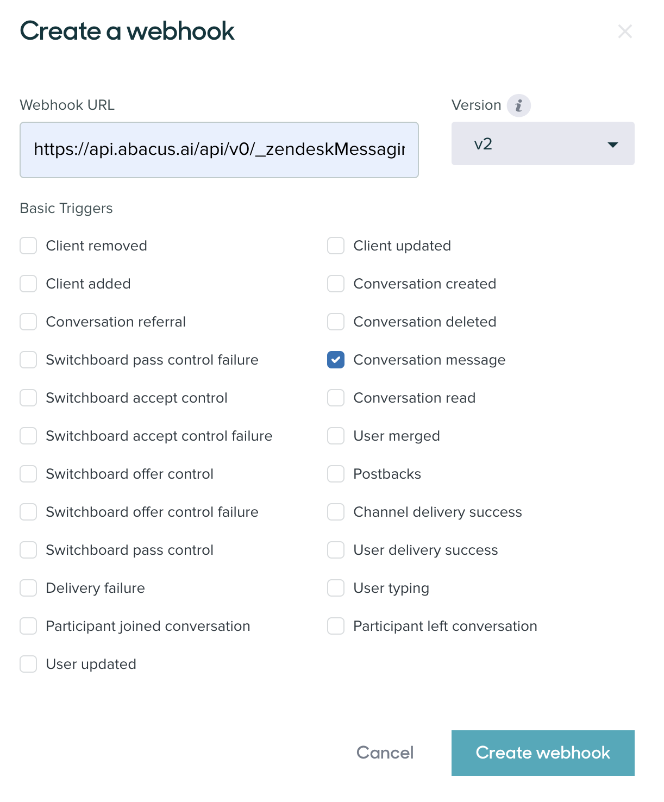This screenshot has width=664, height=802.
Task: Enable the User updated trigger
Action: tap(28, 664)
